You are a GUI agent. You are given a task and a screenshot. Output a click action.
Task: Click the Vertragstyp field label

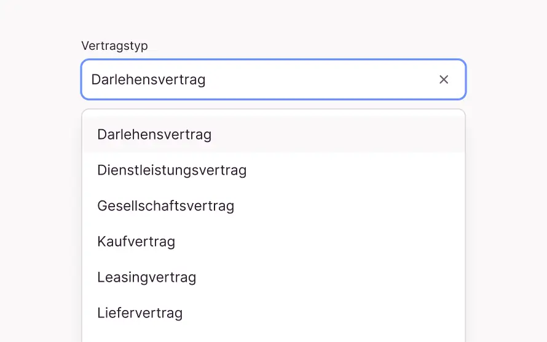[115, 46]
